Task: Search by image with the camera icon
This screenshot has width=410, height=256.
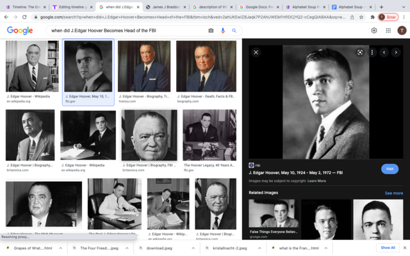Action: [211, 31]
